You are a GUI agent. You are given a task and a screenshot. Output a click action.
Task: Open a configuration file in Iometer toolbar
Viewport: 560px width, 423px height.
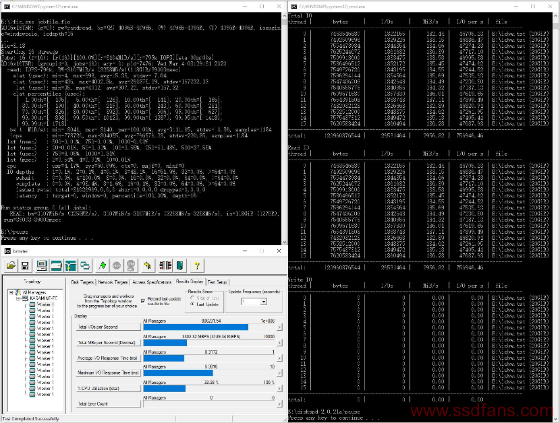click(11, 265)
